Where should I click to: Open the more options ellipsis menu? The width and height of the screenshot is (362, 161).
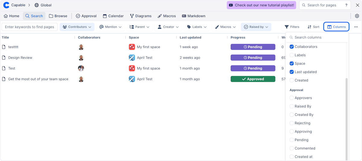[x=356, y=27]
